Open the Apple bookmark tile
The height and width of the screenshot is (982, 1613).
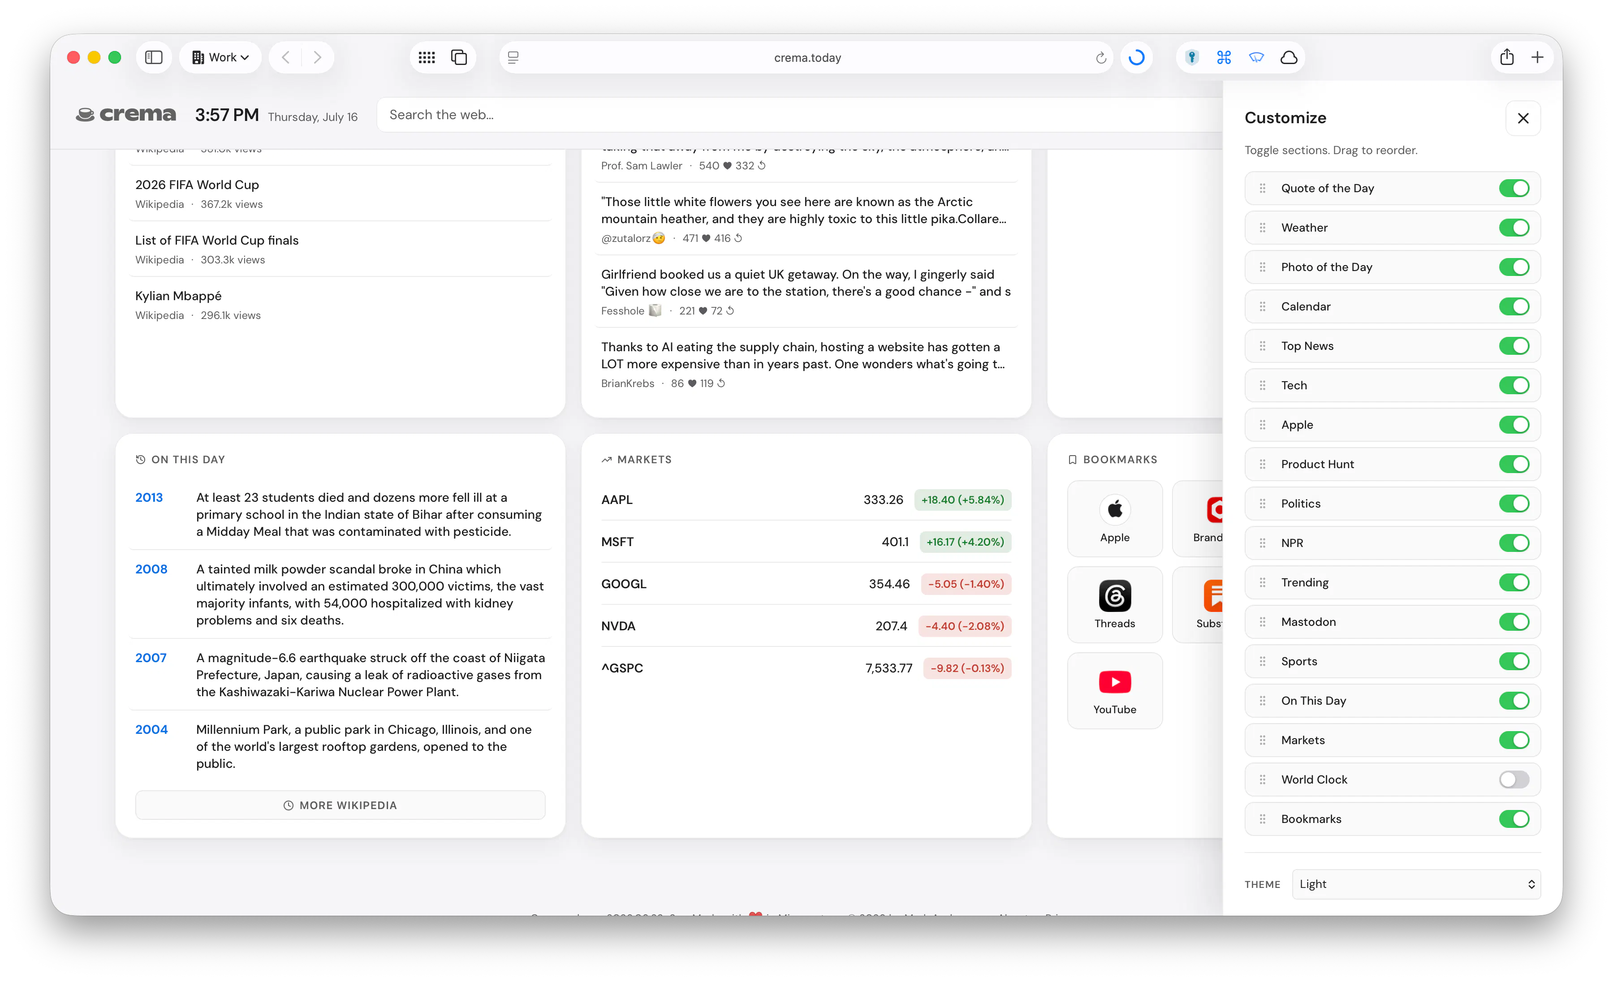click(x=1114, y=518)
